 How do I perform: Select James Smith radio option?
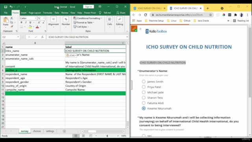(144, 82)
